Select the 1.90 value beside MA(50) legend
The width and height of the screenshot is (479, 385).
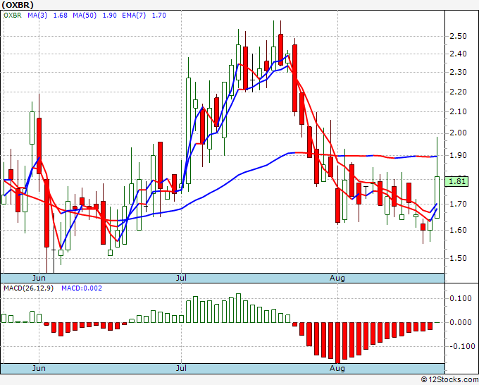point(109,16)
